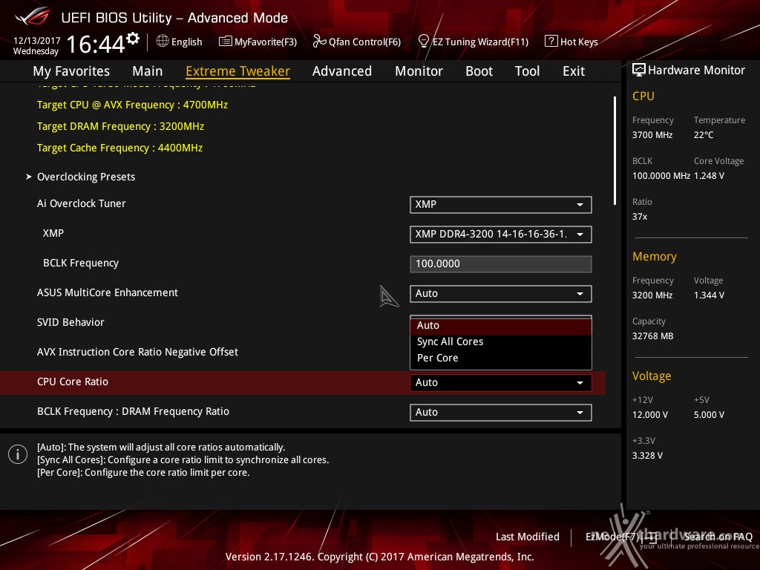Screen dimensions: 760x570
Task: Click the 12/13/2017 date text
Action: [x=37, y=41]
